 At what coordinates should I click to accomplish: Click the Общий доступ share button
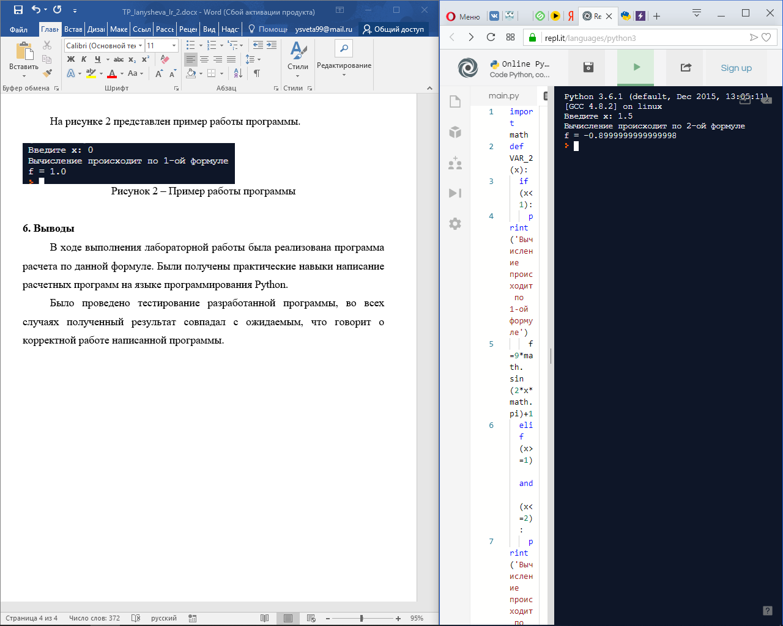tap(393, 29)
